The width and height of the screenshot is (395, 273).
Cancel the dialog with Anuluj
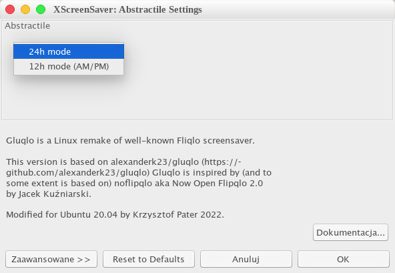[x=246, y=259]
